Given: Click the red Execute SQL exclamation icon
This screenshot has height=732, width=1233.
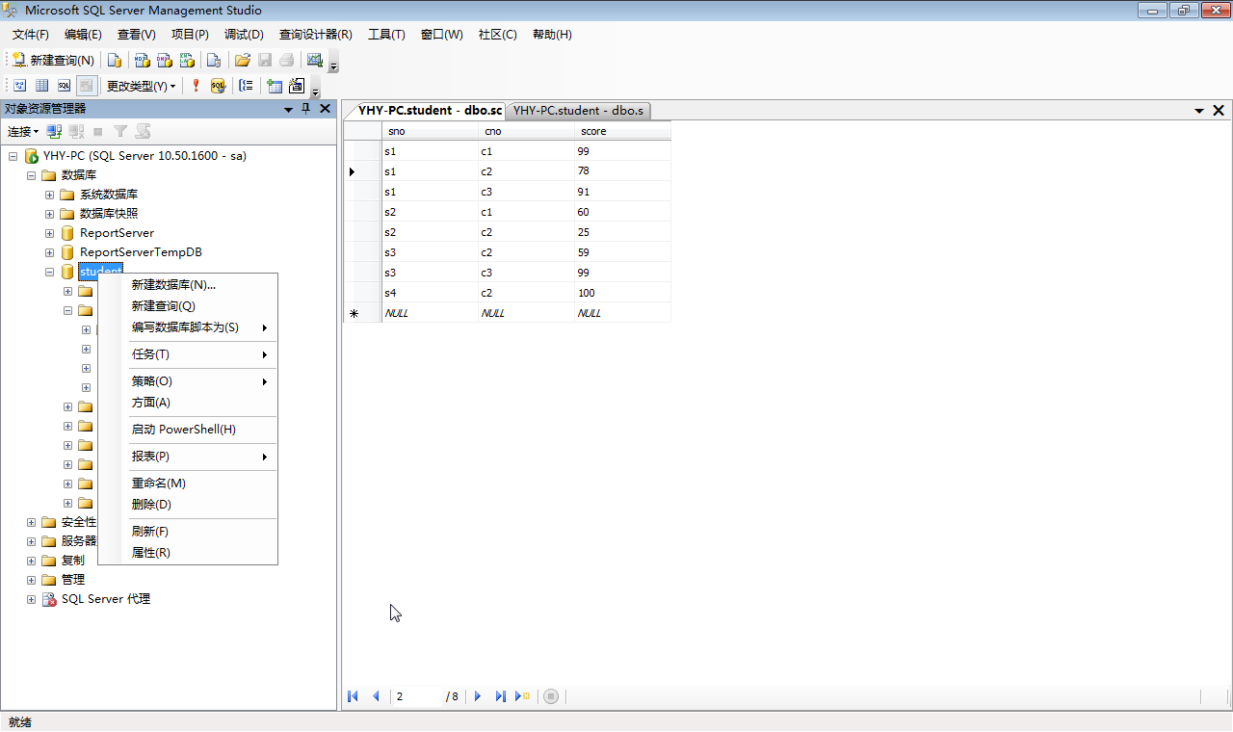Looking at the screenshot, I should tap(196, 86).
